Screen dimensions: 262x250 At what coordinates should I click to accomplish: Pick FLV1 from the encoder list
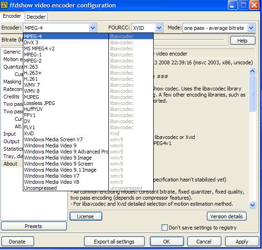88,127
